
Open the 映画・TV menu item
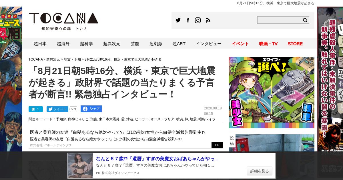[x=268, y=44]
